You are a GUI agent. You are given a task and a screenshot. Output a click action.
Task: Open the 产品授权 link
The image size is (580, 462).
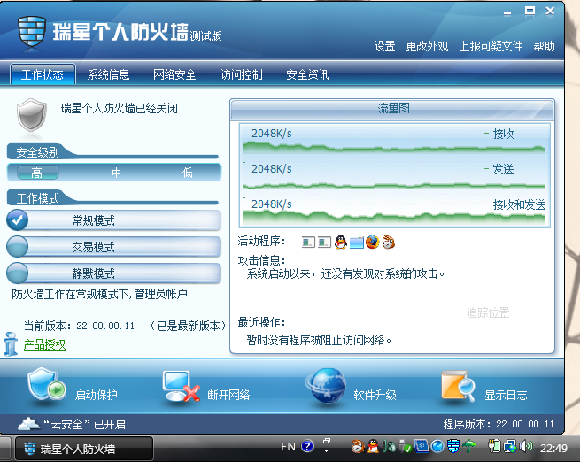point(45,344)
